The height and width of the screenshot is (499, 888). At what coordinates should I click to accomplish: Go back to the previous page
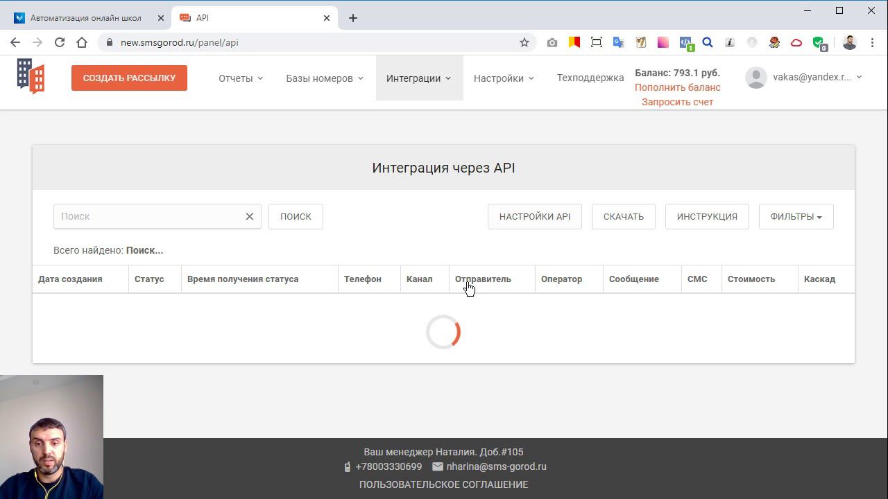point(15,42)
